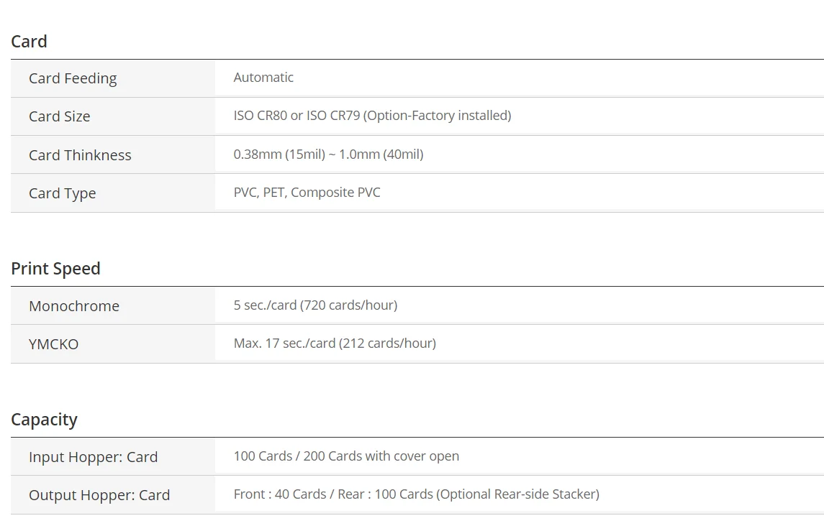824x526 pixels.
Task: Select the Card Type row label
Action: 62,193
